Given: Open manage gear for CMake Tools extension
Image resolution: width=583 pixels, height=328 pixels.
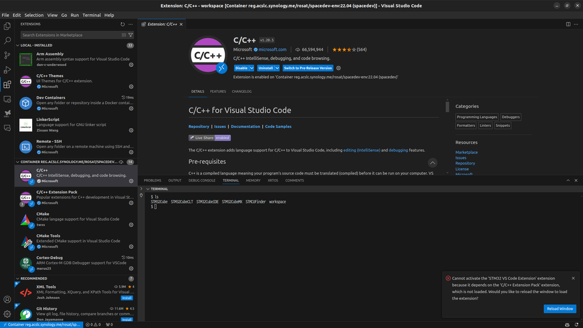Looking at the screenshot, I should pos(131,246).
